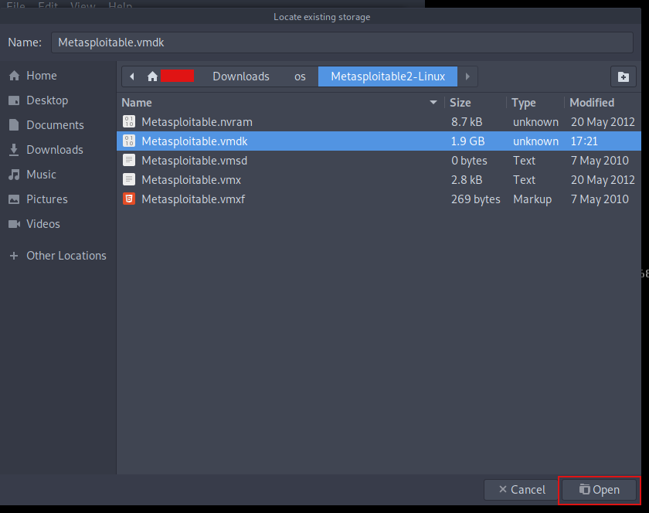Click the Metasploitable.vmsd text file icon

pyautogui.click(x=129, y=161)
